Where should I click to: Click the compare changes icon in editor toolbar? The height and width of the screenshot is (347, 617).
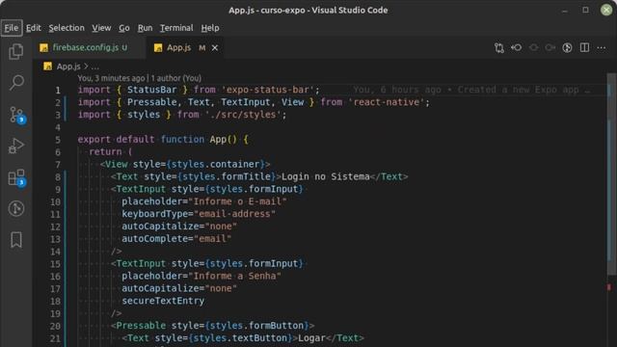[x=499, y=48]
